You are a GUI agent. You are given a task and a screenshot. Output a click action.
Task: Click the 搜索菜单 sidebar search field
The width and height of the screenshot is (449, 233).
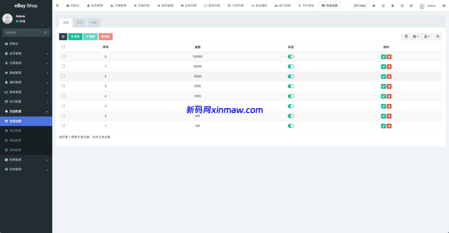click(x=24, y=32)
